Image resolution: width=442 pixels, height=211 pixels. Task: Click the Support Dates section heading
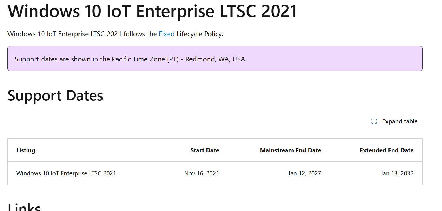coord(55,96)
